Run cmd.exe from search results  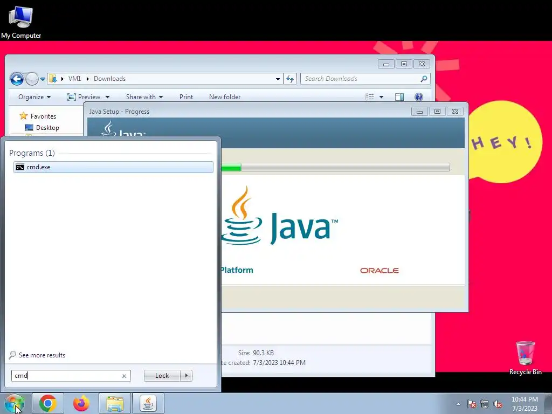coord(113,167)
